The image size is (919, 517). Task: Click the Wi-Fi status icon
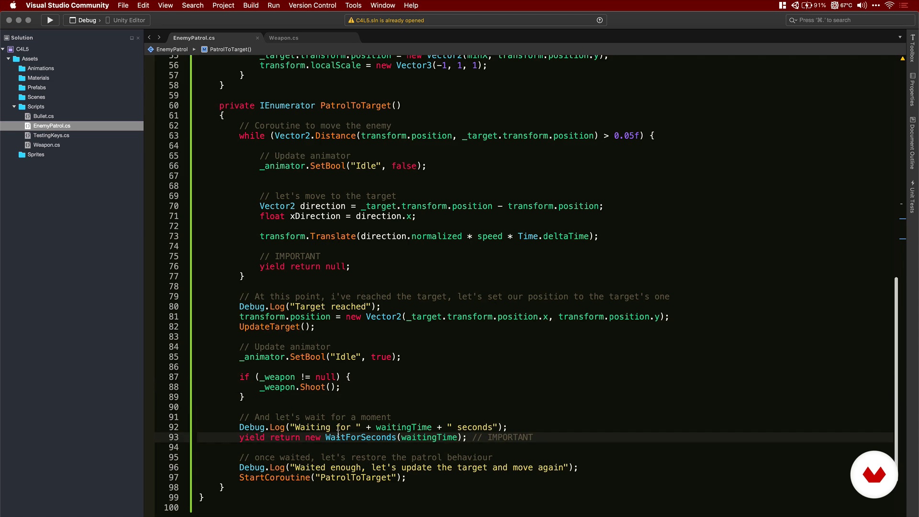(889, 5)
